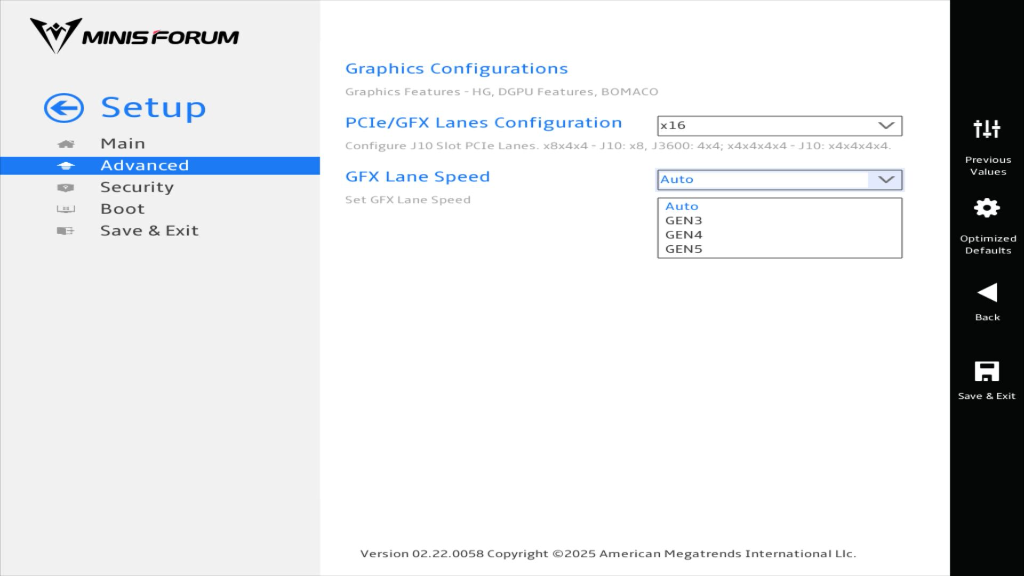Image resolution: width=1024 pixels, height=576 pixels.
Task: Open the Graphics Configurations heading link
Action: point(457,69)
